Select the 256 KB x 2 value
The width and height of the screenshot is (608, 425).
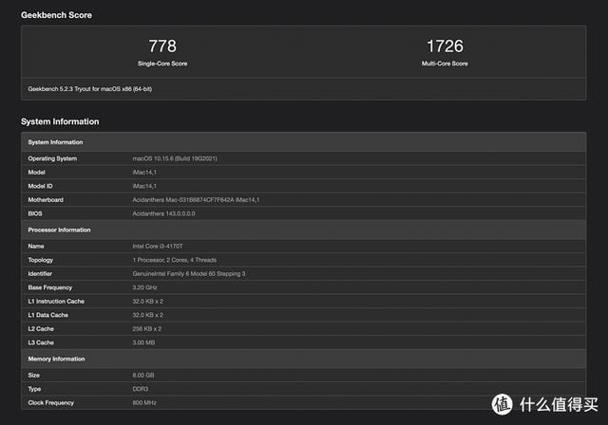[146, 329]
